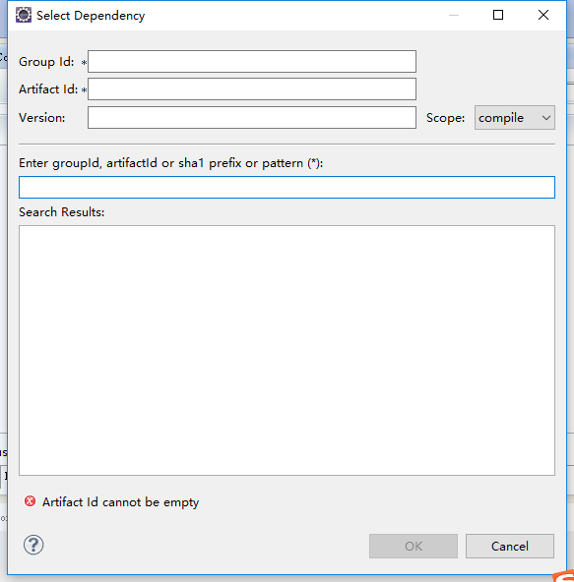Screen dimensions: 574x582
Task: Click the 'Enter groupId, artifactId or sha1' label
Action: point(171,163)
